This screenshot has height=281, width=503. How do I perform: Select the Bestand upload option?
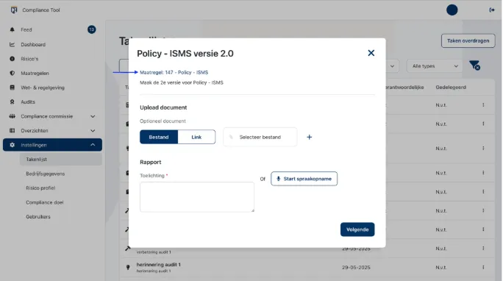click(x=159, y=137)
